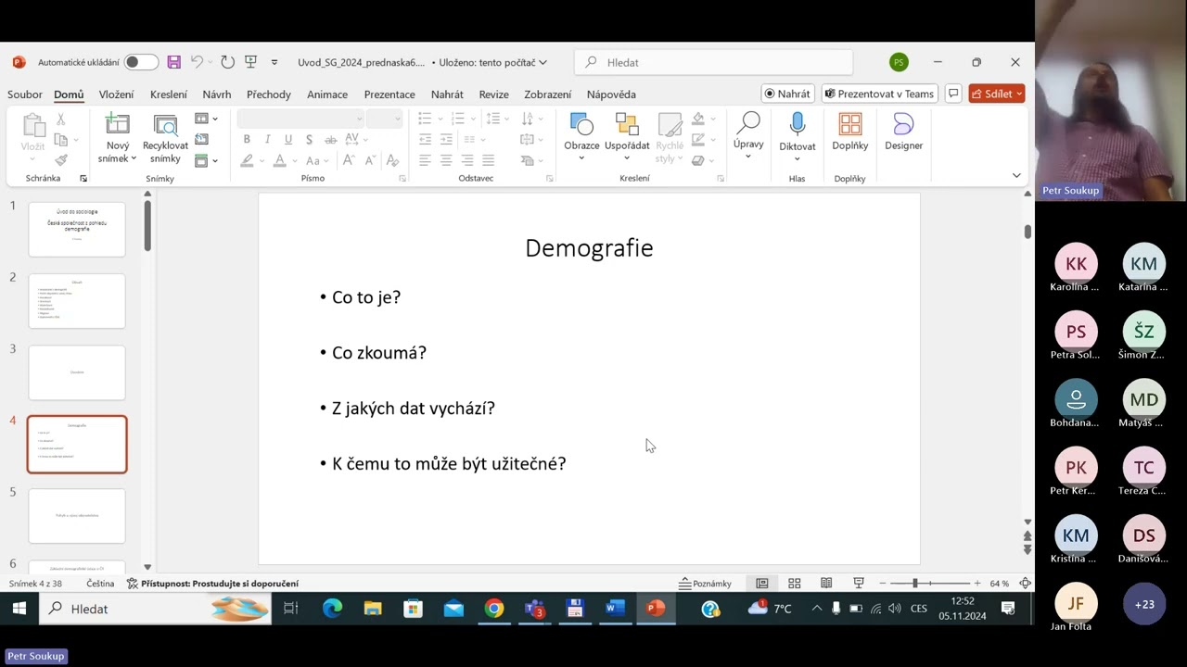
Task: Open the saved location dropdown in title
Action: click(x=542, y=62)
